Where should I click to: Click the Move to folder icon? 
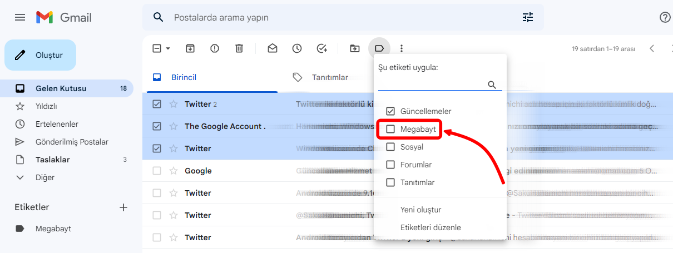pyautogui.click(x=355, y=48)
